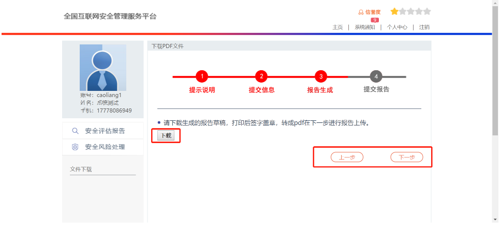Image resolution: width=500 pixels, height=235 pixels.
Task: Go back with the 上一步 button
Action: coord(347,157)
